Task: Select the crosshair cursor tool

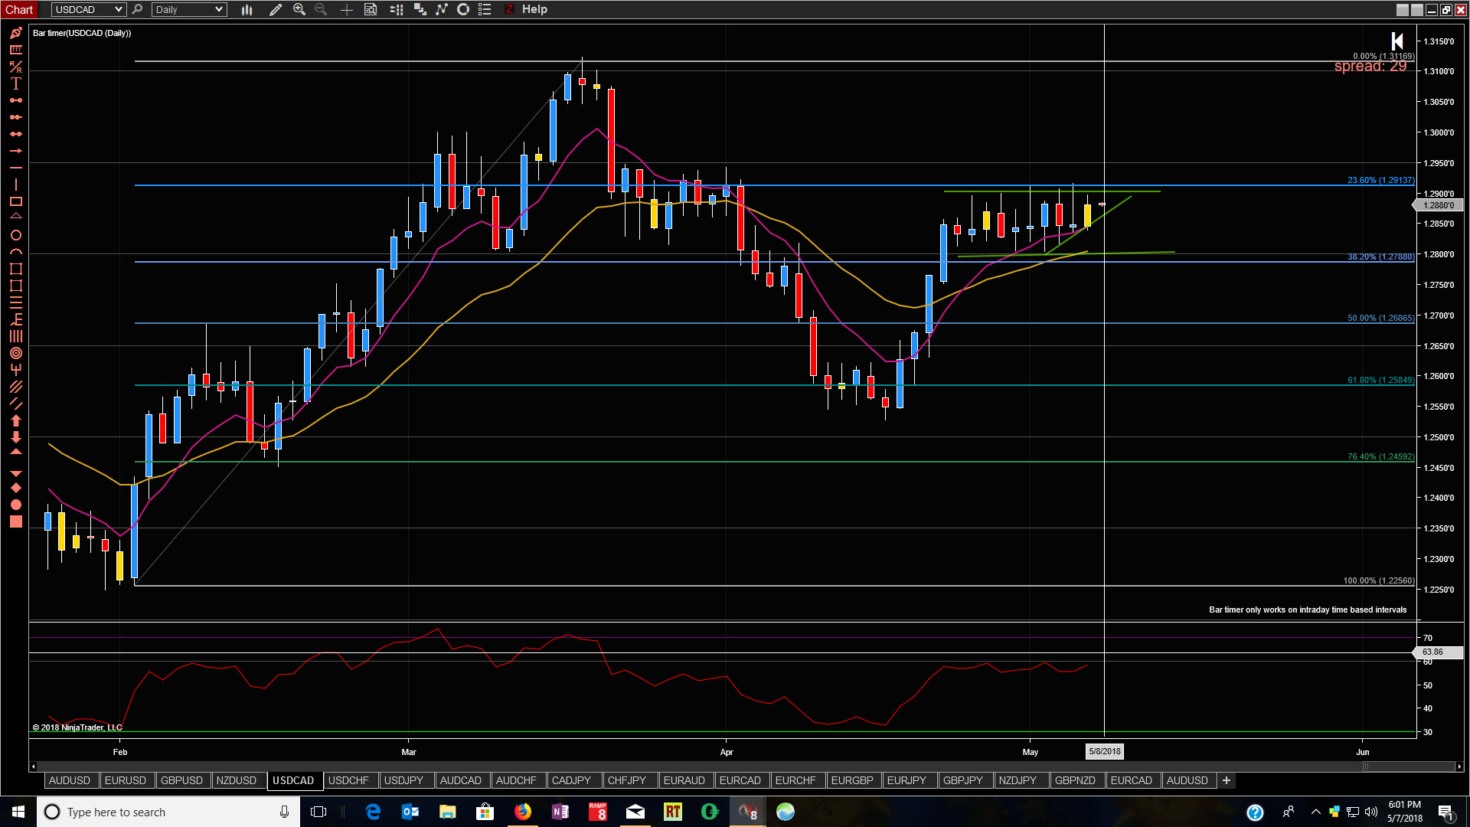Action: point(347,10)
